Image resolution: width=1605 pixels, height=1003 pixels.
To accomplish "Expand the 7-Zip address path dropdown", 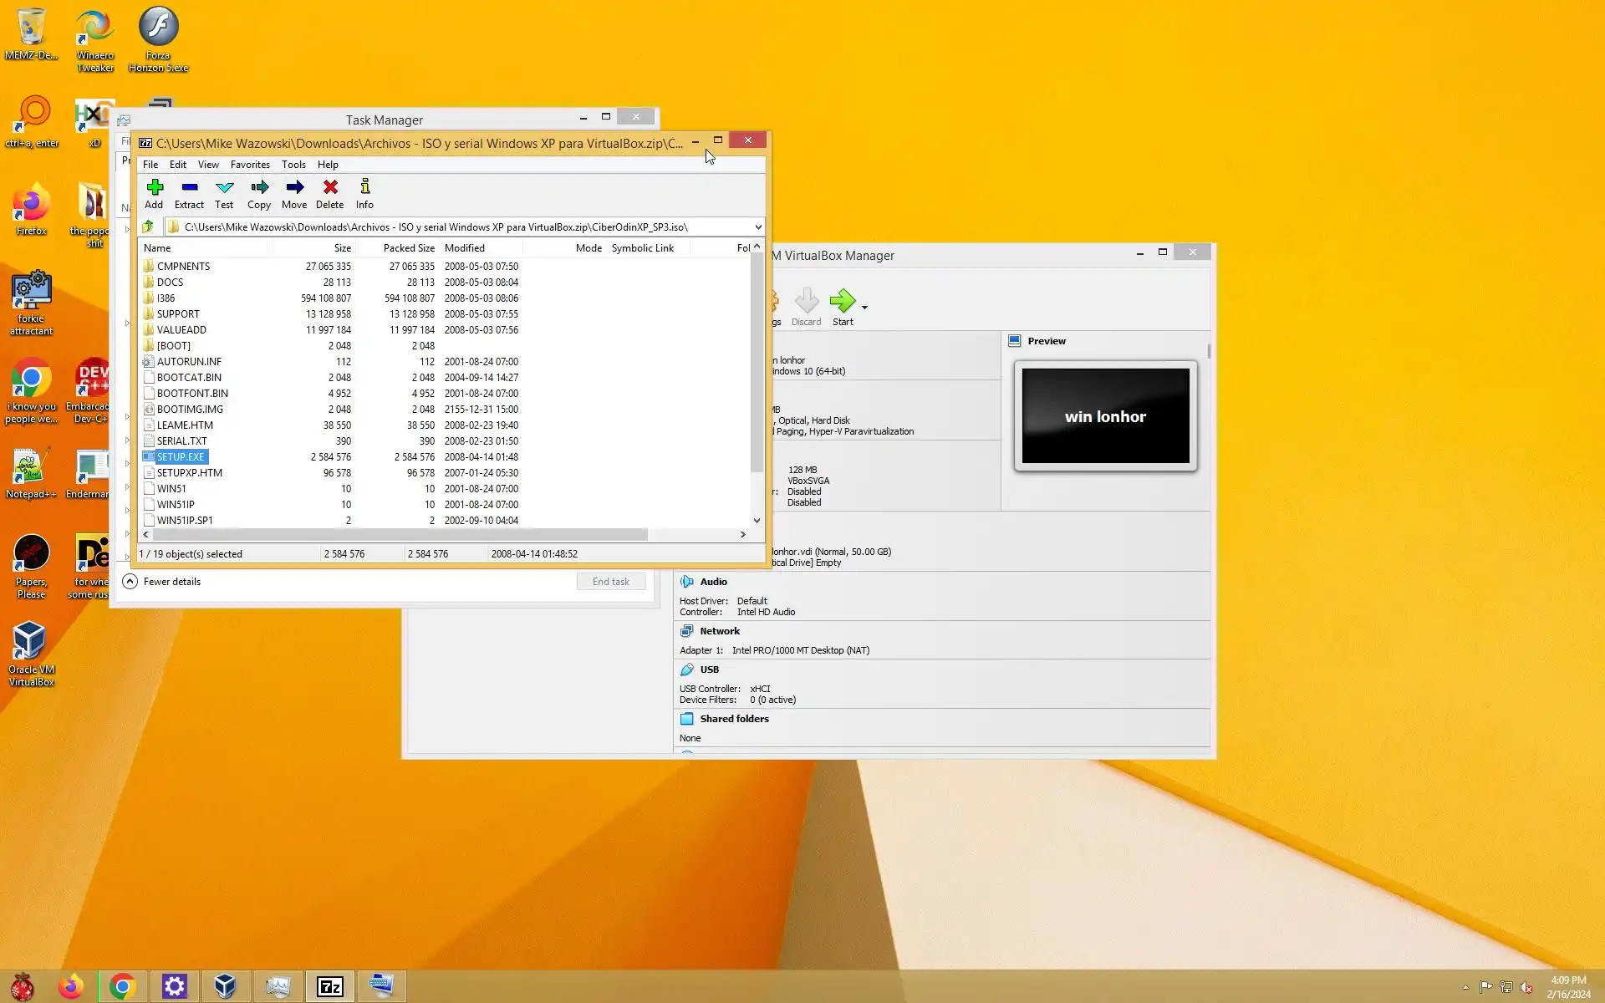I will click(757, 227).
